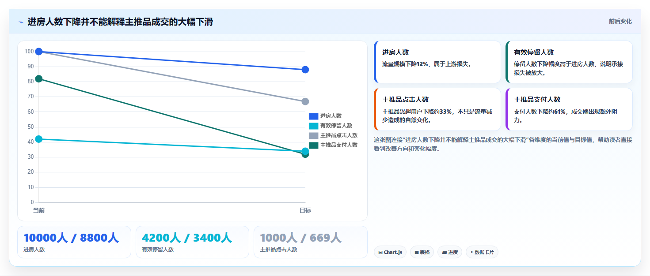Toggle 有效停留人数 legend cyan swatch
The image size is (650, 276).
313,126
